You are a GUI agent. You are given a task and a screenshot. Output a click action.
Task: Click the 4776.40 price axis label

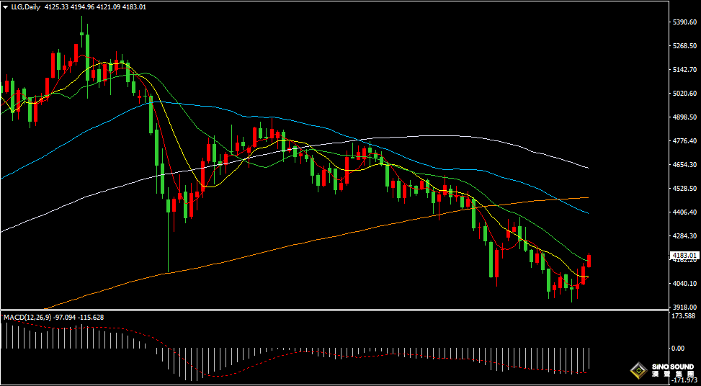(x=684, y=140)
